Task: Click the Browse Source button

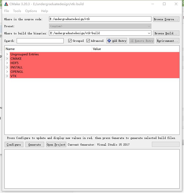Action: tap(166, 19)
